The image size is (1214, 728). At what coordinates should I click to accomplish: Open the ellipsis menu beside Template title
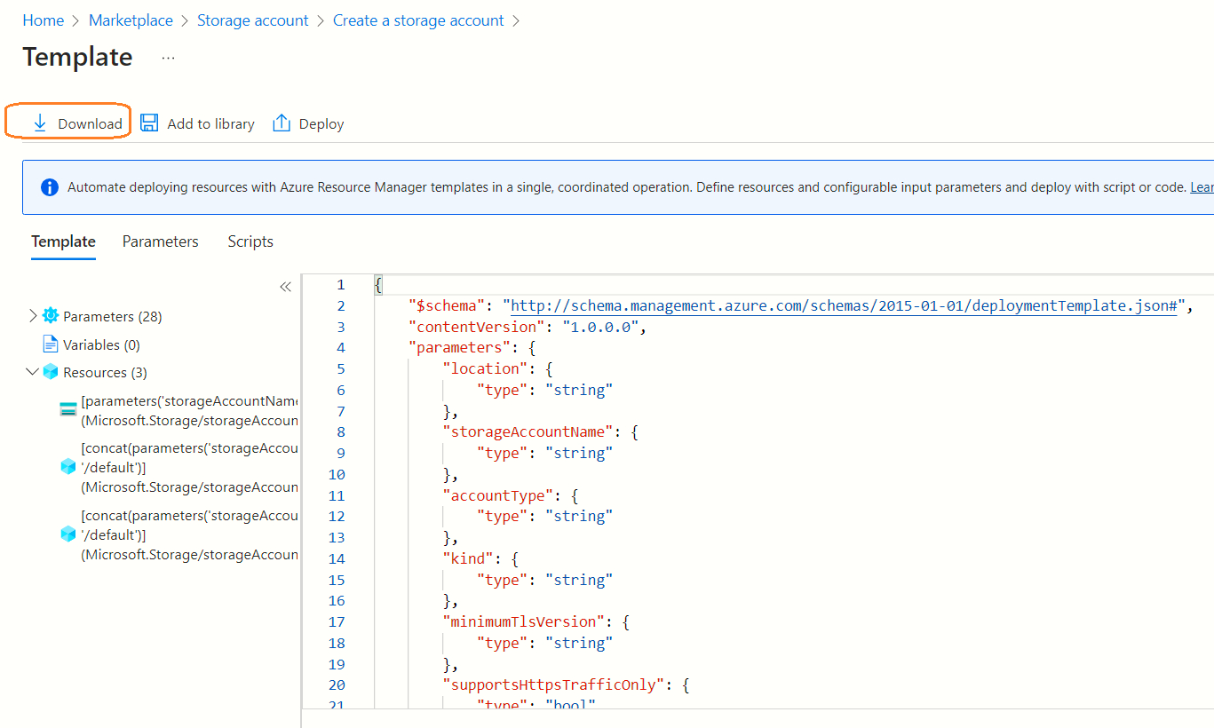click(x=168, y=58)
